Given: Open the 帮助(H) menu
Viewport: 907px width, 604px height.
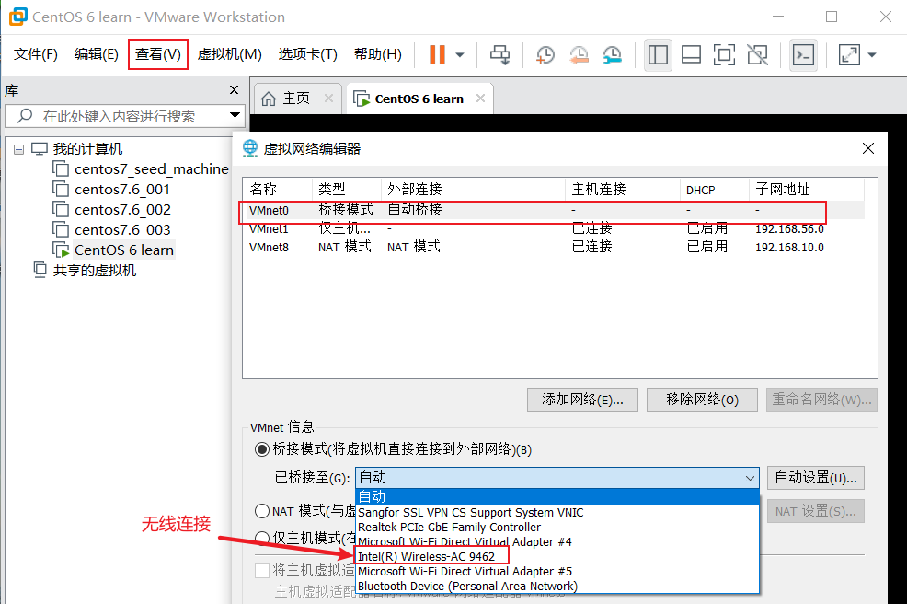Looking at the screenshot, I should pyautogui.click(x=378, y=54).
